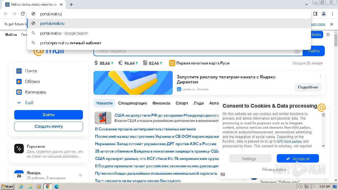Click the euro rate 96,64
Image resolution: width=338 pixels, height=190 pixels.
point(128,63)
